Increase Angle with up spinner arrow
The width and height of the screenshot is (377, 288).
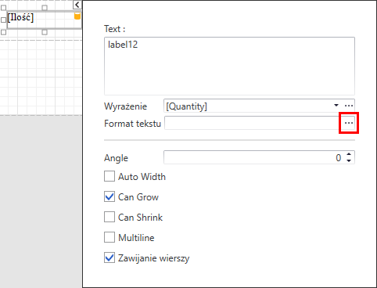coord(349,154)
